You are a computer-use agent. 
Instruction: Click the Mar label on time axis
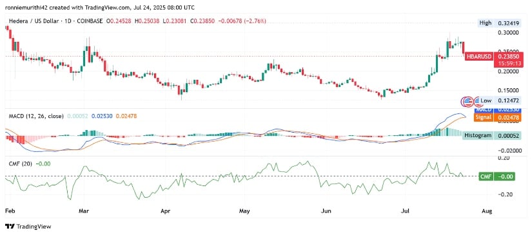point(84,211)
